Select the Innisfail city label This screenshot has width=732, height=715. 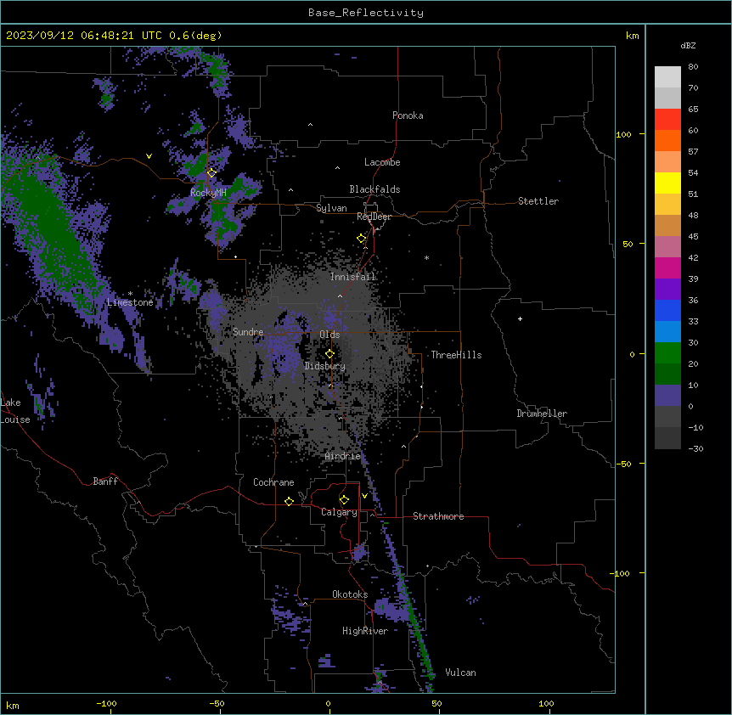pyautogui.click(x=353, y=277)
